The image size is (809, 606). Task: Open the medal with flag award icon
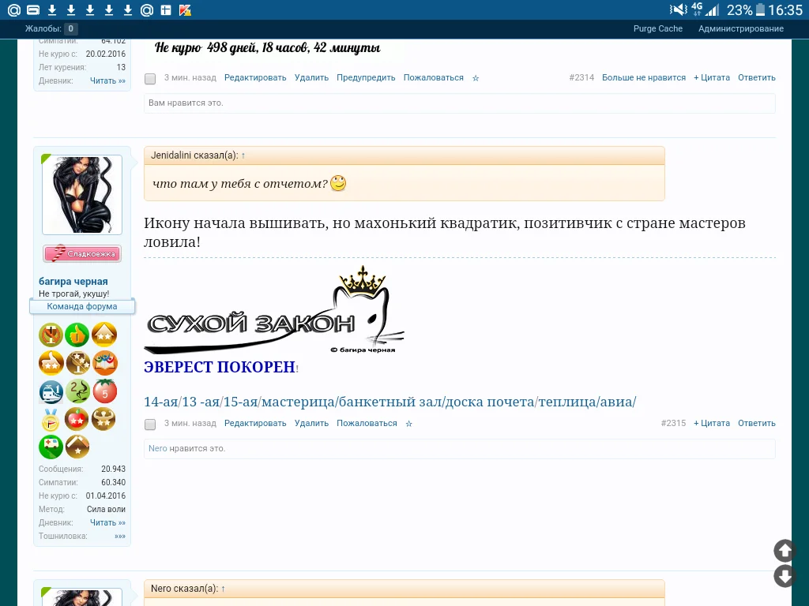[51, 419]
